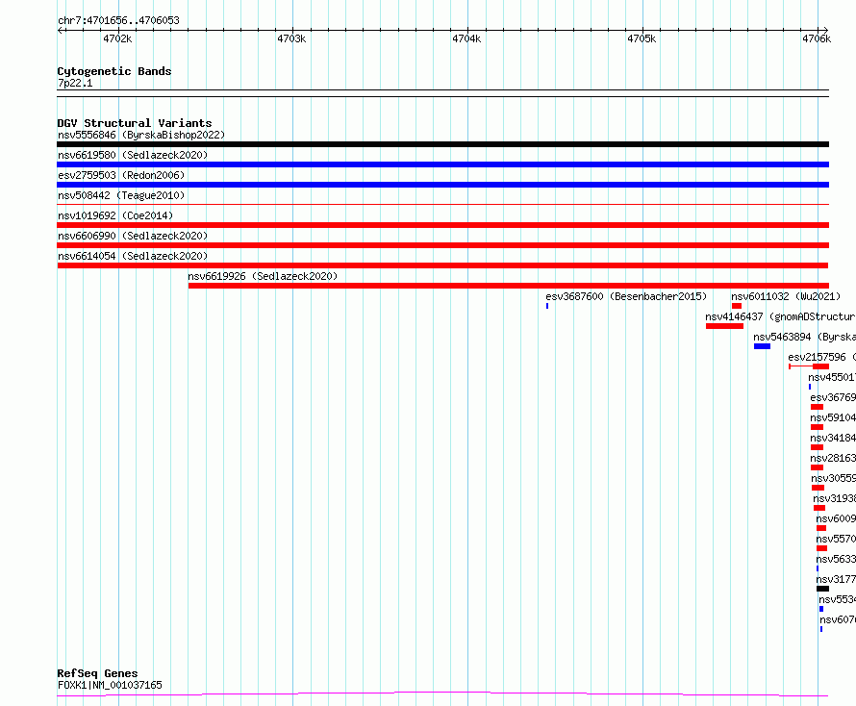Click the blue mark under the nsv45501 label
Image resolution: width=856 pixels, height=706 pixels.
(810, 387)
